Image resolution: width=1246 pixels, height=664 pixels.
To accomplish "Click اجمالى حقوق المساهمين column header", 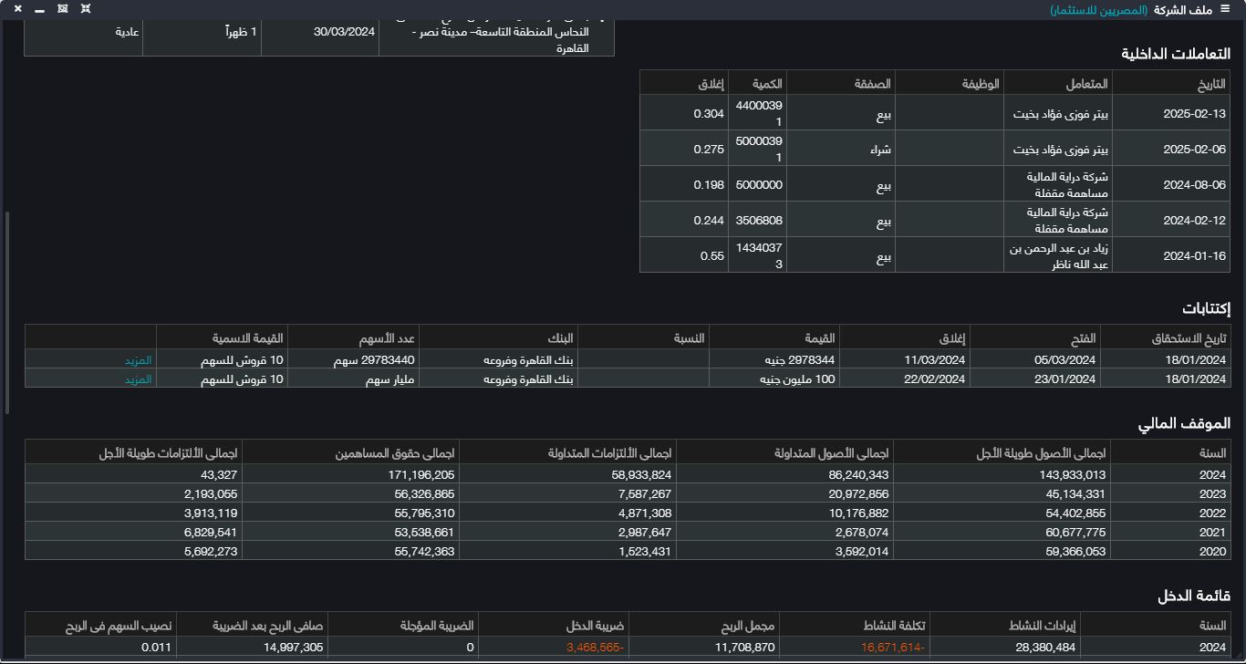I will point(395,453).
